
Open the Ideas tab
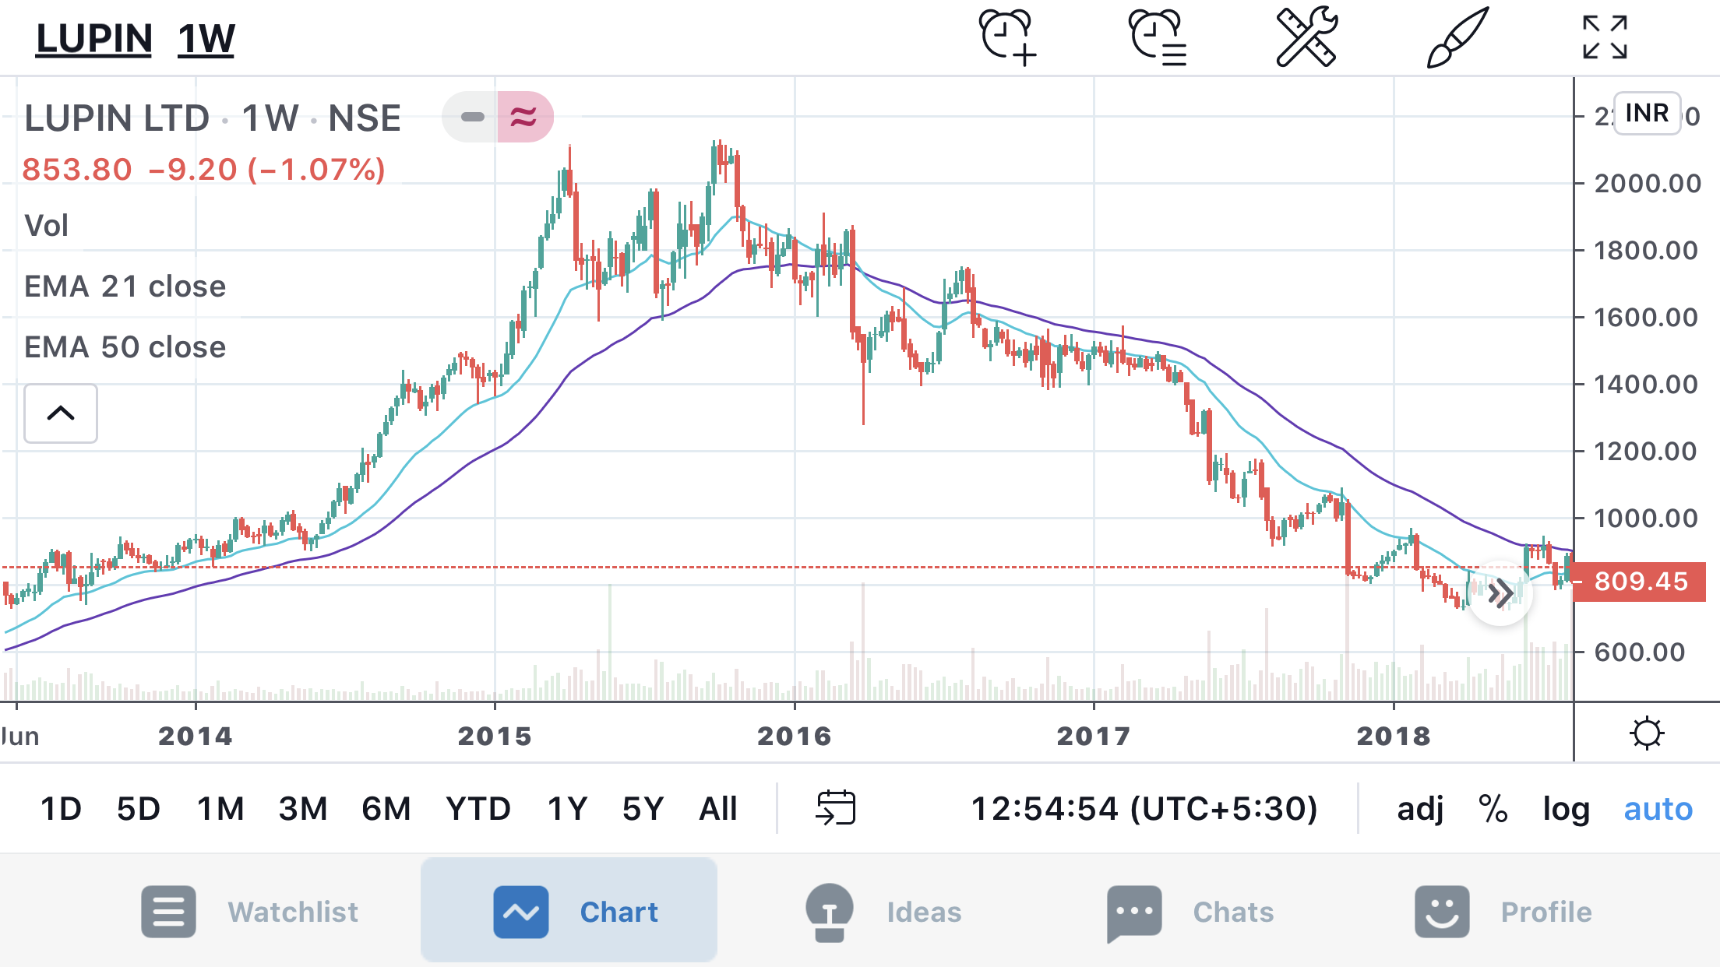(884, 911)
